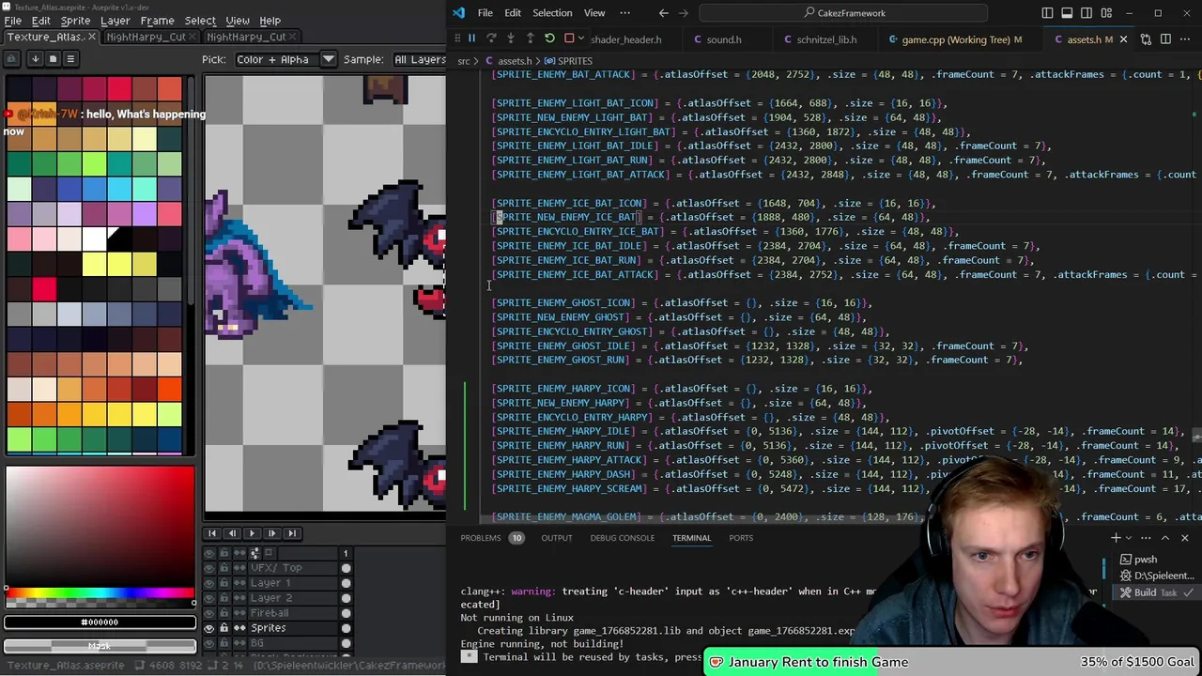Open palette options hamburger icon
This screenshot has width=1202, height=676.
pos(69,58)
